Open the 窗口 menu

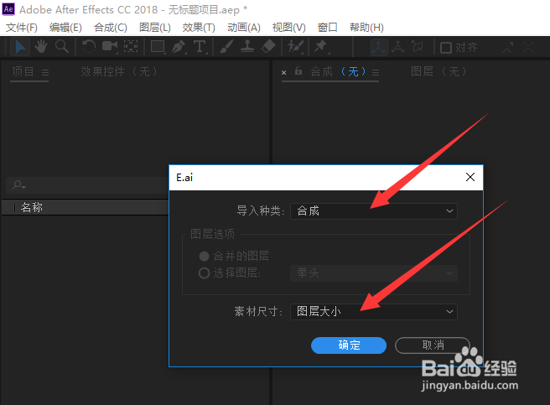[327, 28]
